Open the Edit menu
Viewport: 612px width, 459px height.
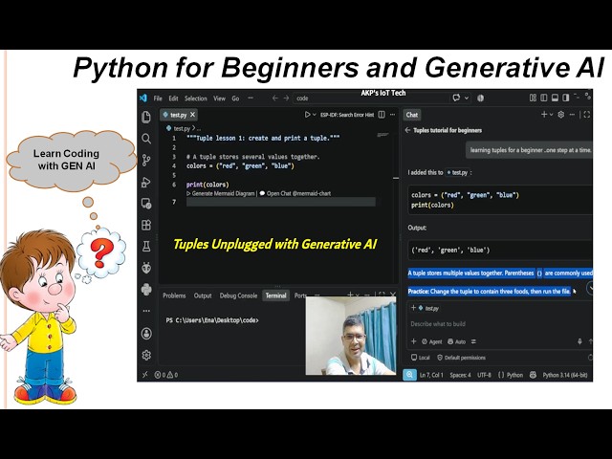click(x=173, y=98)
